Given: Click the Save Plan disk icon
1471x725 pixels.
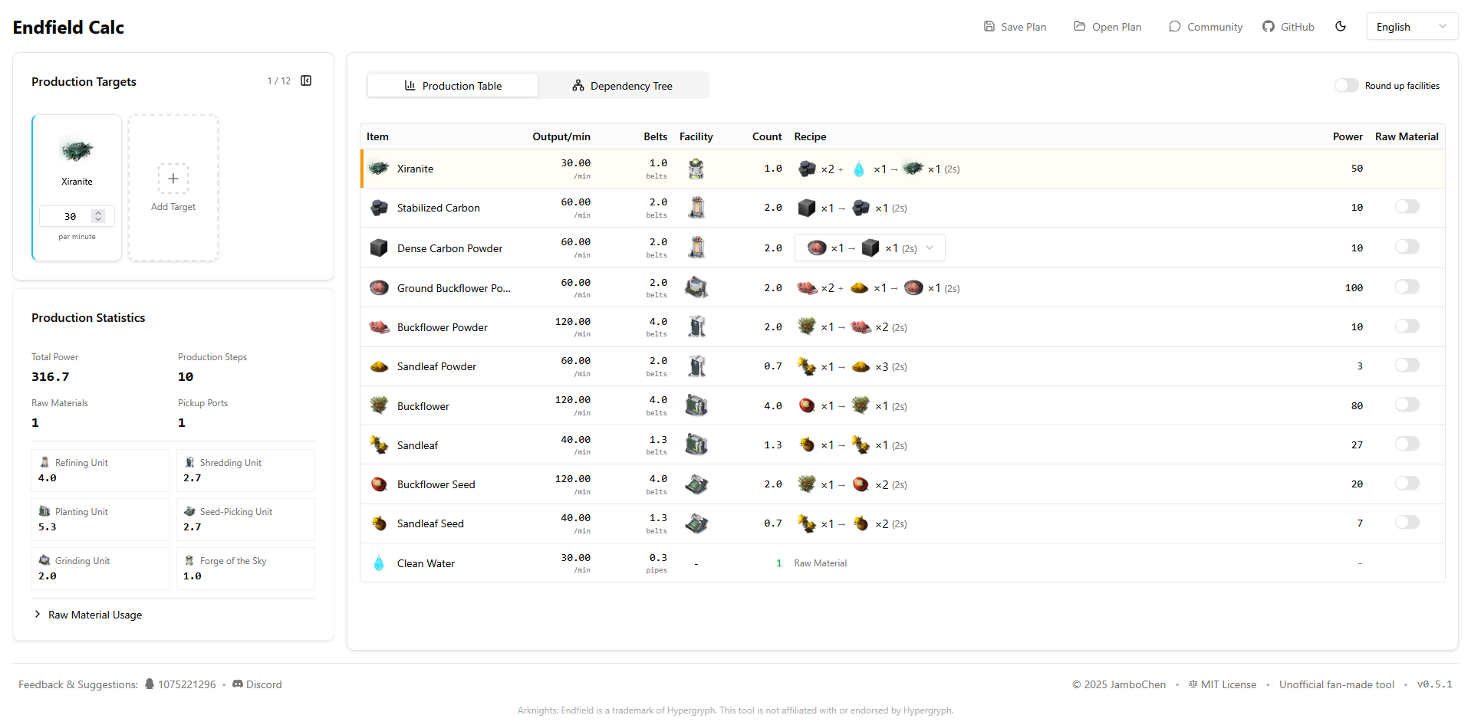Looking at the screenshot, I should [989, 27].
